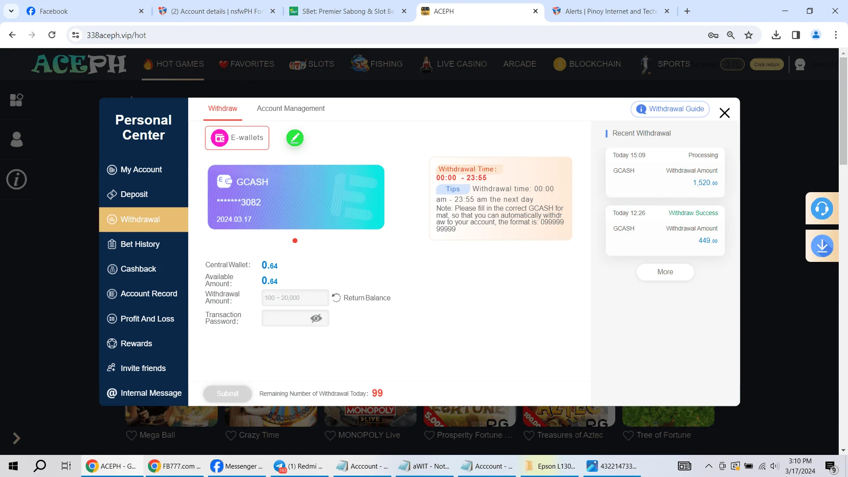
Task: Click the left sidebar person icon
Action: pyautogui.click(x=16, y=139)
